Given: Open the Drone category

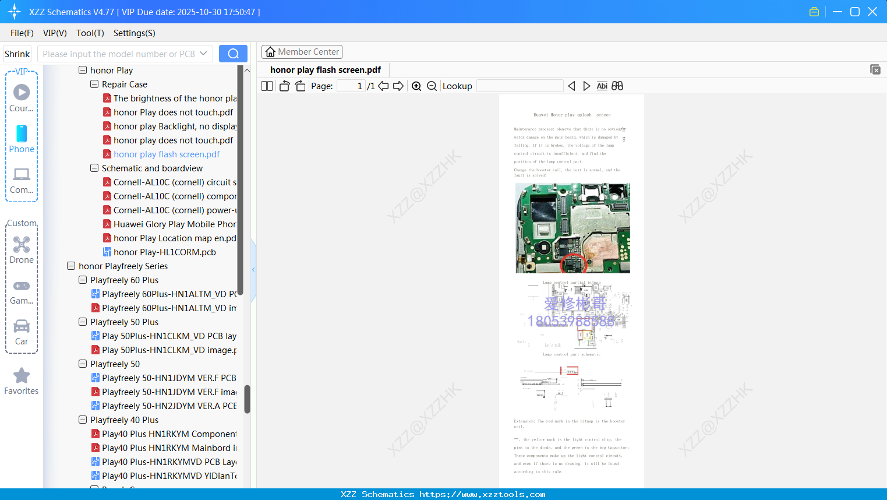Looking at the screenshot, I should (22, 250).
